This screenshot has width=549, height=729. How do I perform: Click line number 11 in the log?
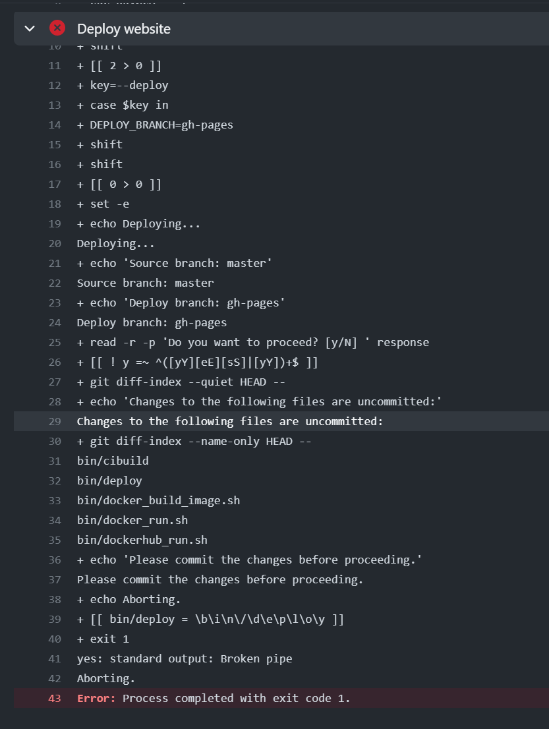point(54,65)
